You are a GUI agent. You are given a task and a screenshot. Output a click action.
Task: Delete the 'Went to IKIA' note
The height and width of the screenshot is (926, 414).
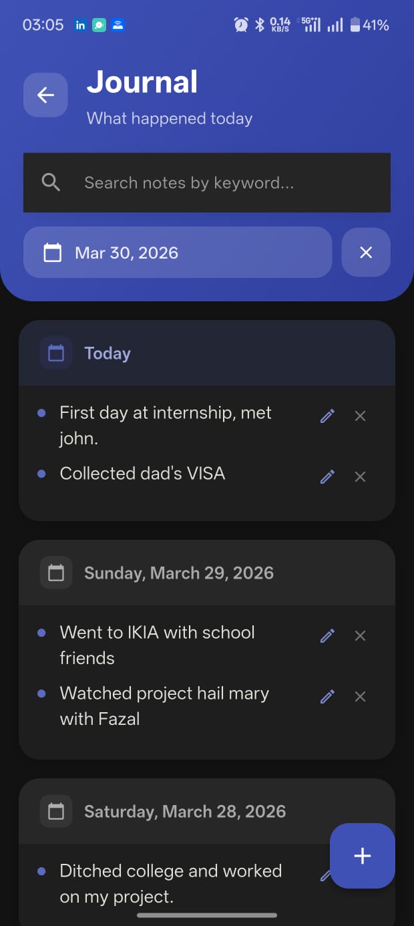(360, 635)
